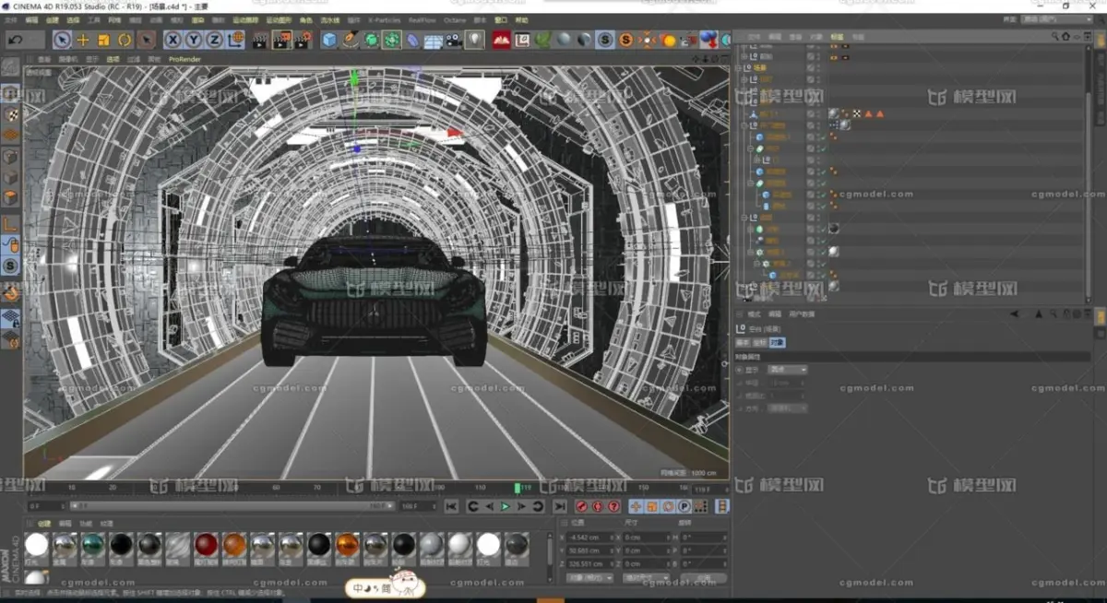Click the home icon in object manager
This screenshot has width=1107, height=603.
pos(1065,36)
